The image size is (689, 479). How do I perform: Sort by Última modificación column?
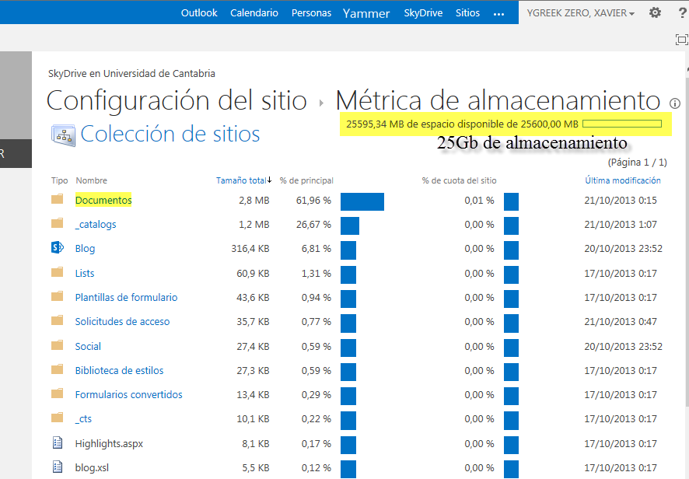tap(623, 180)
